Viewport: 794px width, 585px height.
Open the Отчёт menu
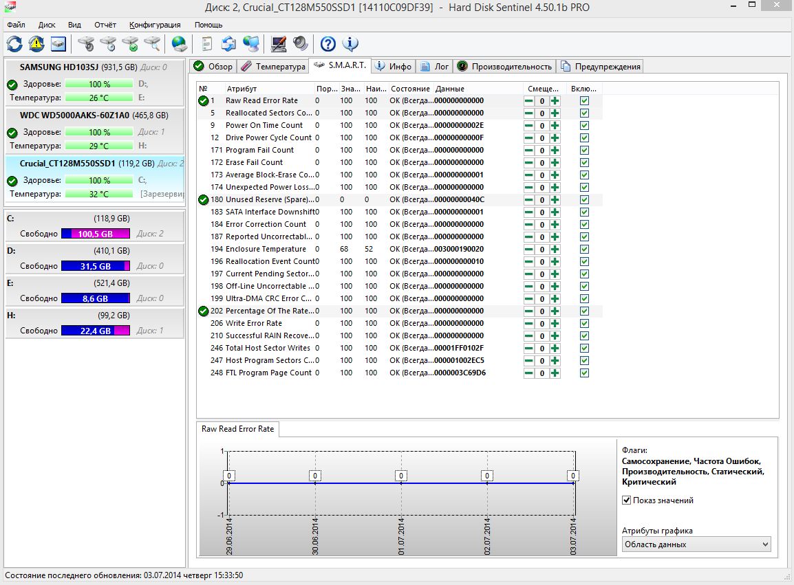[x=105, y=24]
